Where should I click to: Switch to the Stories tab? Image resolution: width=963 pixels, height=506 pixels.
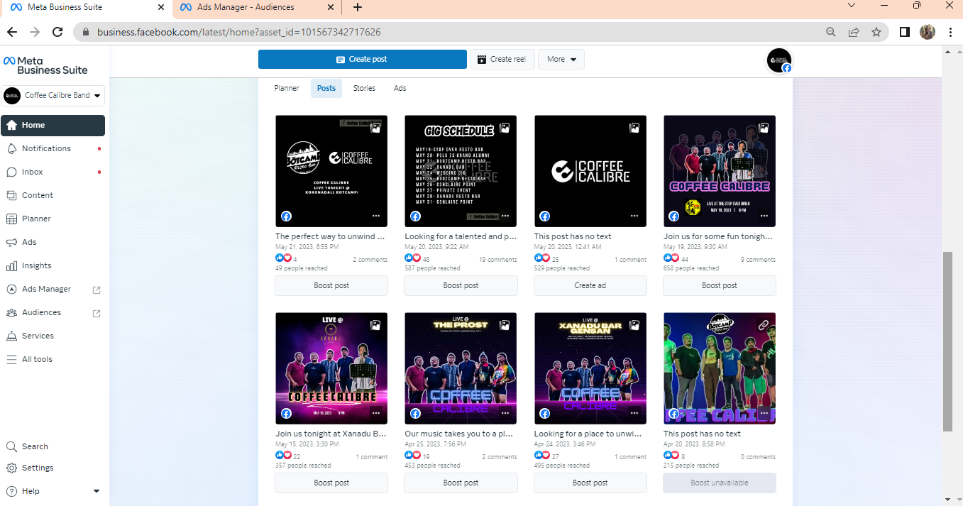(x=364, y=88)
